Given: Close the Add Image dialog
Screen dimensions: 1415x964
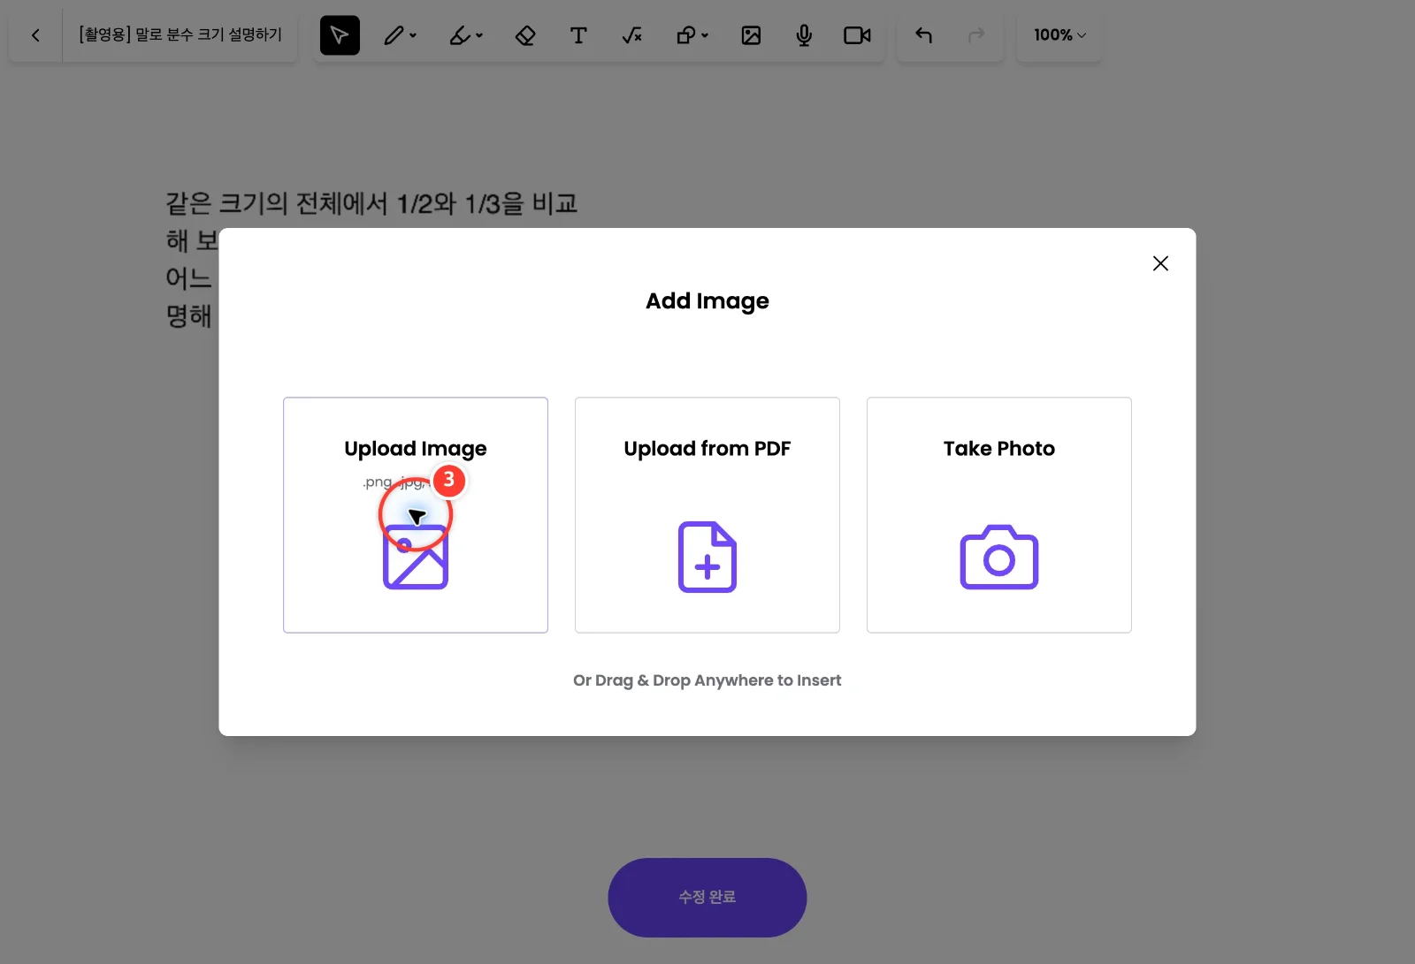Looking at the screenshot, I should (1160, 263).
